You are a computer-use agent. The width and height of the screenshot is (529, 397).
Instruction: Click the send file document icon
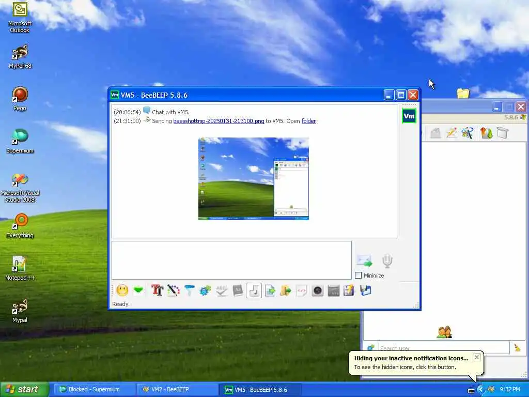pyautogui.click(x=270, y=291)
